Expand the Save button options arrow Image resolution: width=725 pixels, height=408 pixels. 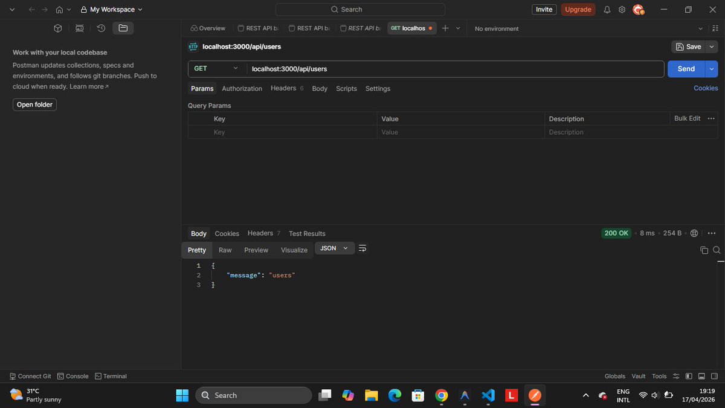tap(712, 47)
